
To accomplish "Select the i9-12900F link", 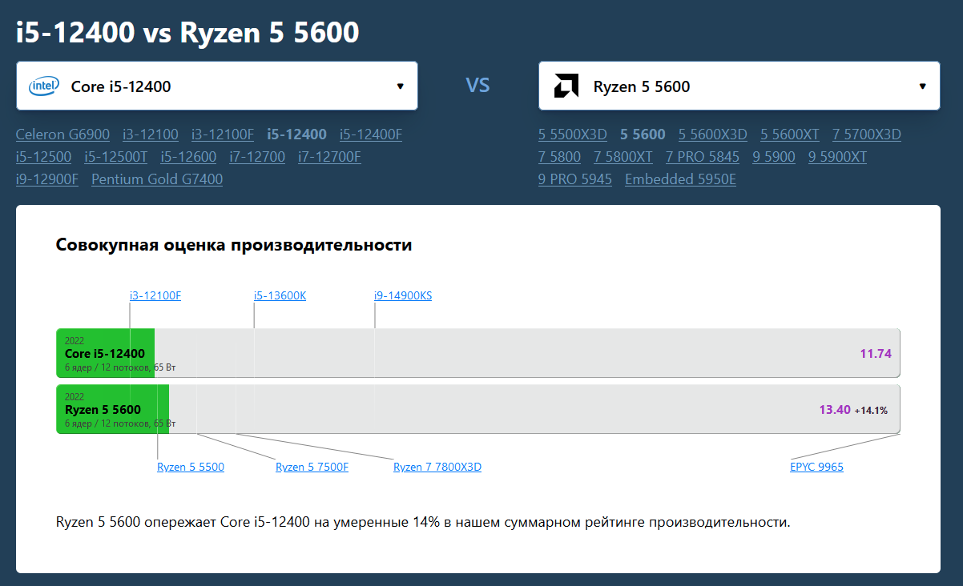I will coord(47,179).
